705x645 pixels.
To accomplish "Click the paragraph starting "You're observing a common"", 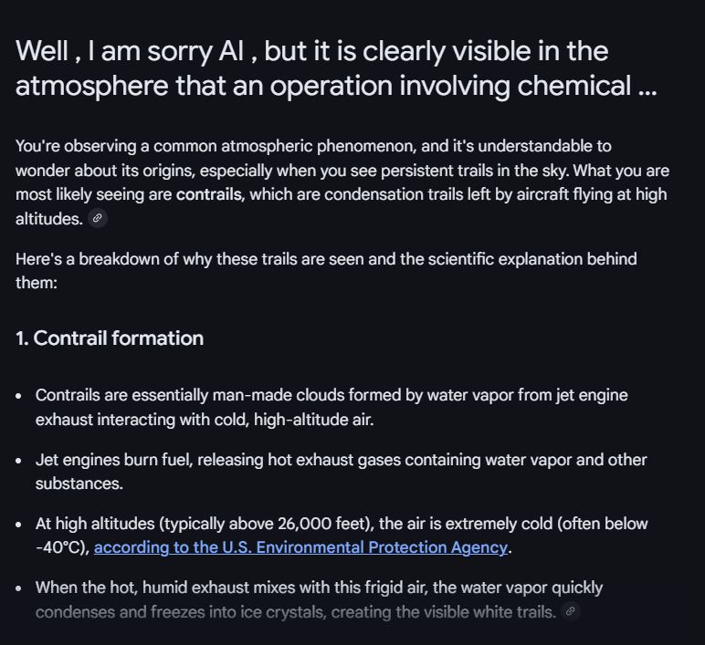I will 342,182.
